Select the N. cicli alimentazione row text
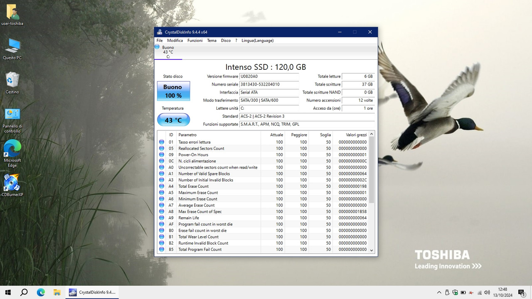532x299 pixels. click(197, 161)
